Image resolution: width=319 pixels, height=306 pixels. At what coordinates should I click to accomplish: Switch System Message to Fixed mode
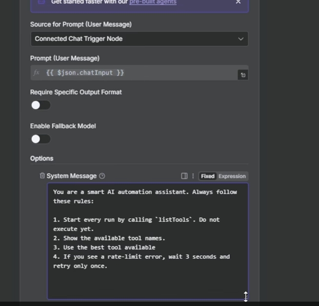[x=208, y=176]
